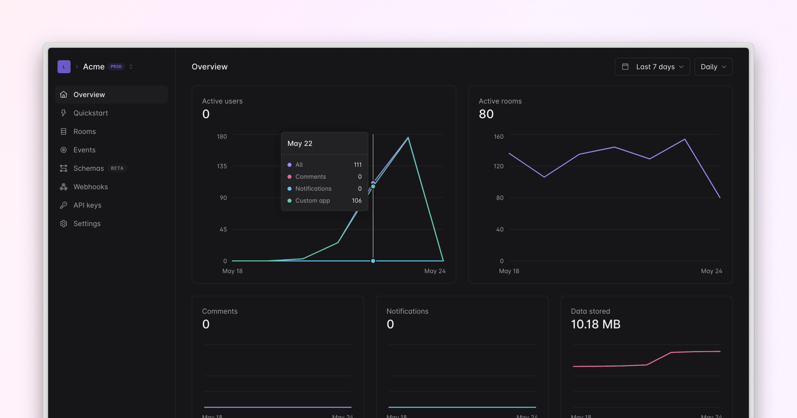Viewport: 797px width, 418px height.
Task: Click the Webhooks icon in the sidebar
Action: coord(64,186)
